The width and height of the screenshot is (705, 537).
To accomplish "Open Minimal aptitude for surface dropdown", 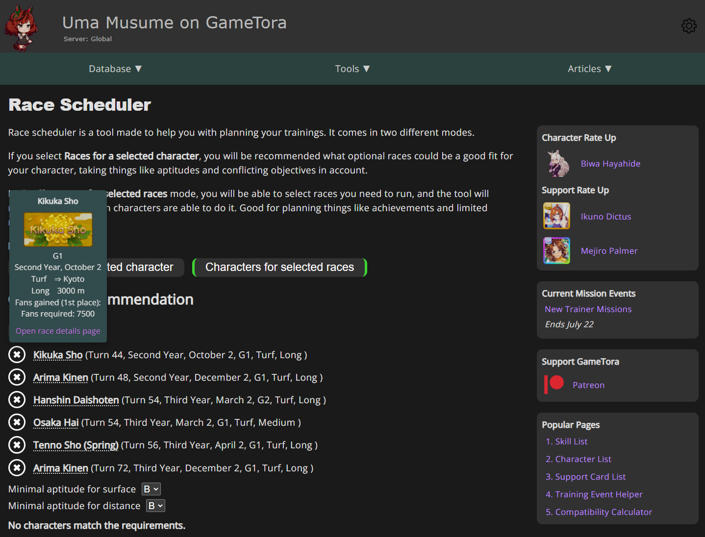I will 151,489.
